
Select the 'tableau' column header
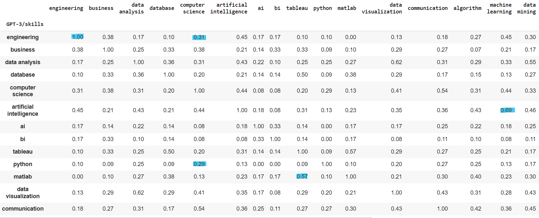tap(297, 8)
